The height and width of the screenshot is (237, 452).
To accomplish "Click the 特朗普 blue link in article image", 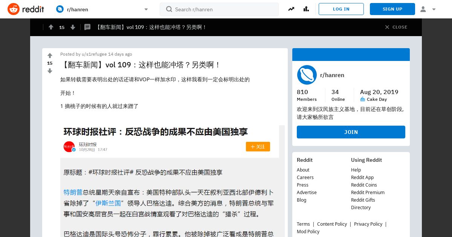I will (x=73, y=192).
